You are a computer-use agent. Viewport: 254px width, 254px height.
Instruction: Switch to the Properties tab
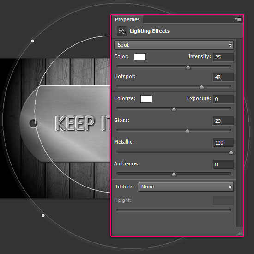pos(127,19)
